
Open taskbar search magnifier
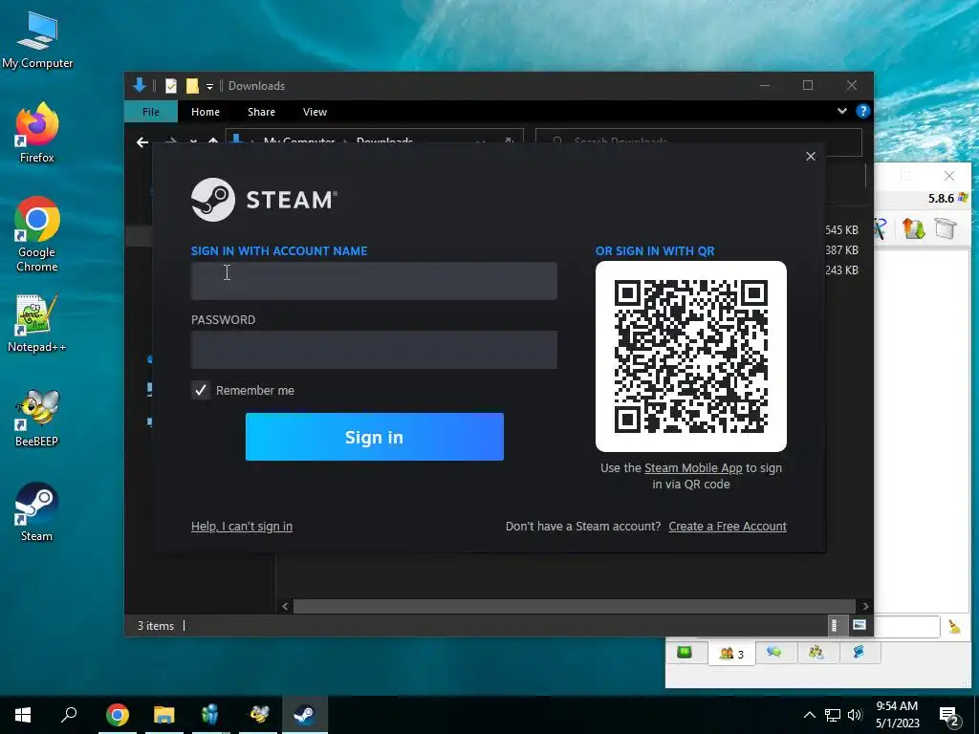69,715
